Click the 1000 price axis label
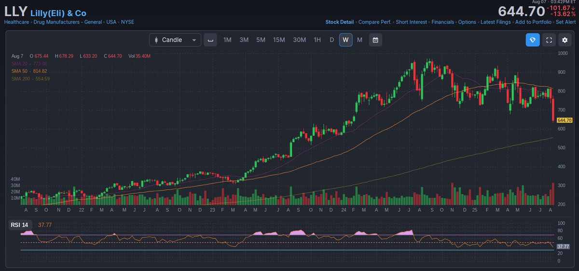 coord(563,53)
